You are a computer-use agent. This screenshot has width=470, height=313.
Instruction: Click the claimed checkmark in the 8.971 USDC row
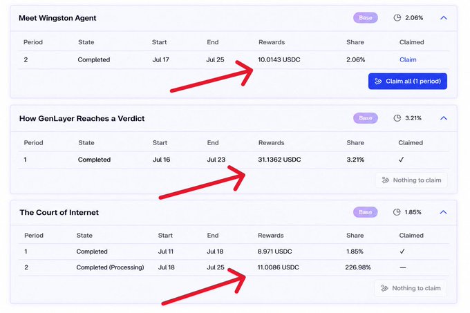(x=402, y=252)
